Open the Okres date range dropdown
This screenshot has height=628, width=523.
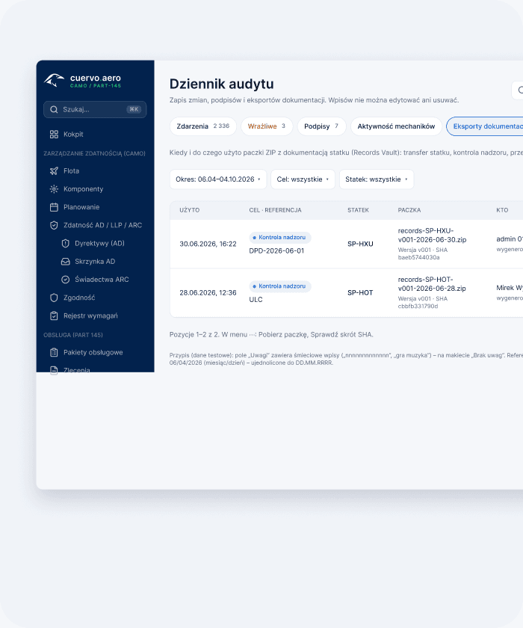point(218,179)
